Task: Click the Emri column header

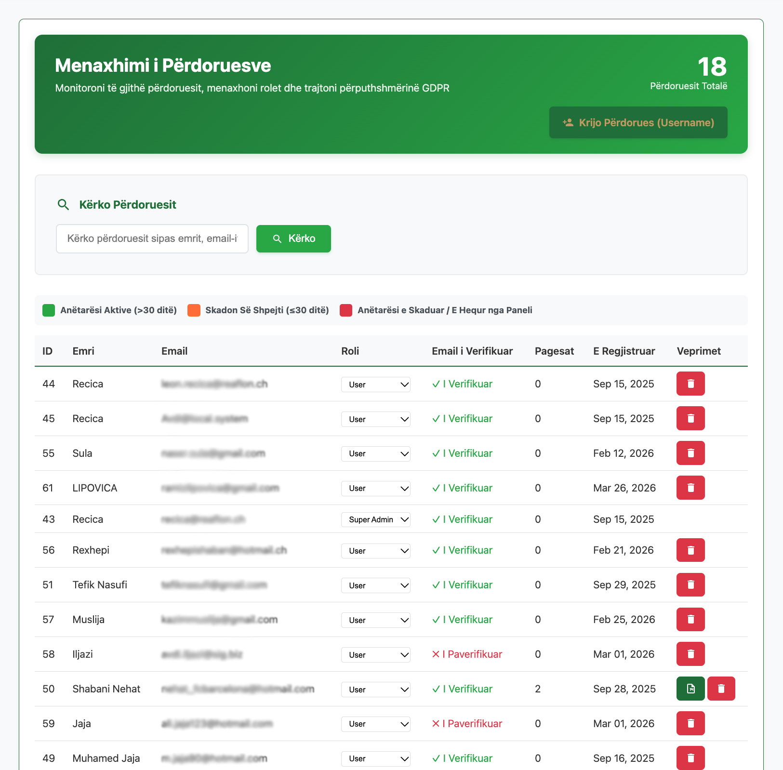Action: pos(83,351)
